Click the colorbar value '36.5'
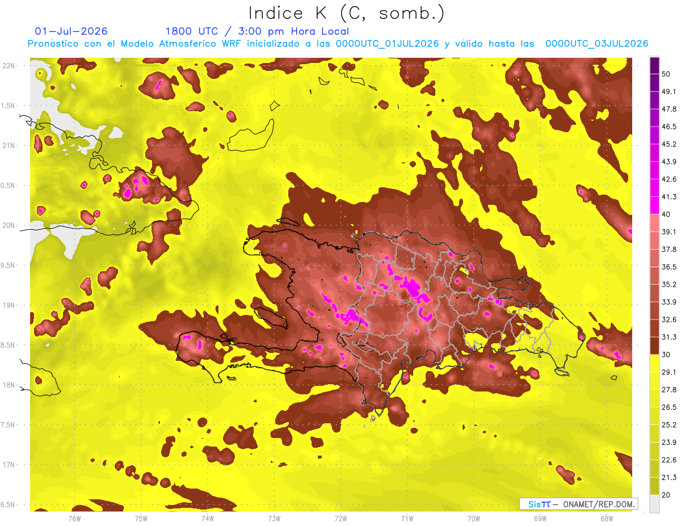The width and height of the screenshot is (681, 526). (669, 267)
